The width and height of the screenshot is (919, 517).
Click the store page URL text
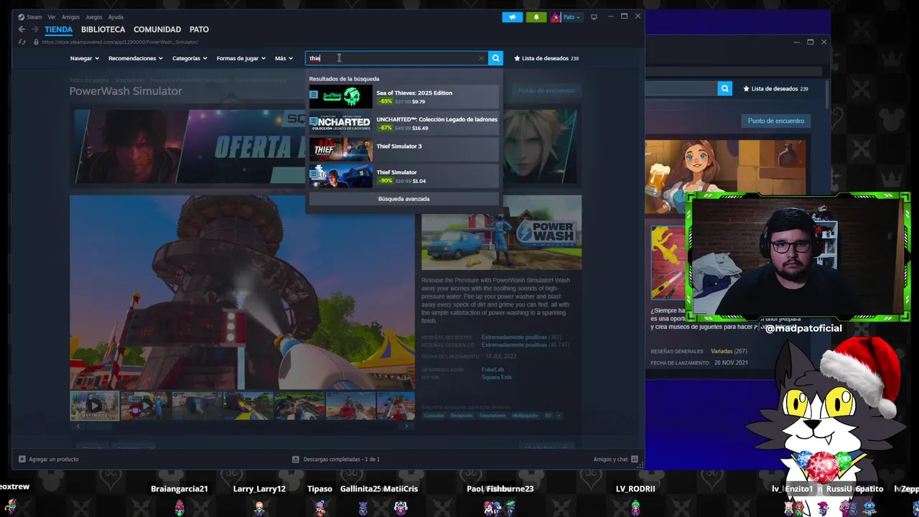coord(119,42)
